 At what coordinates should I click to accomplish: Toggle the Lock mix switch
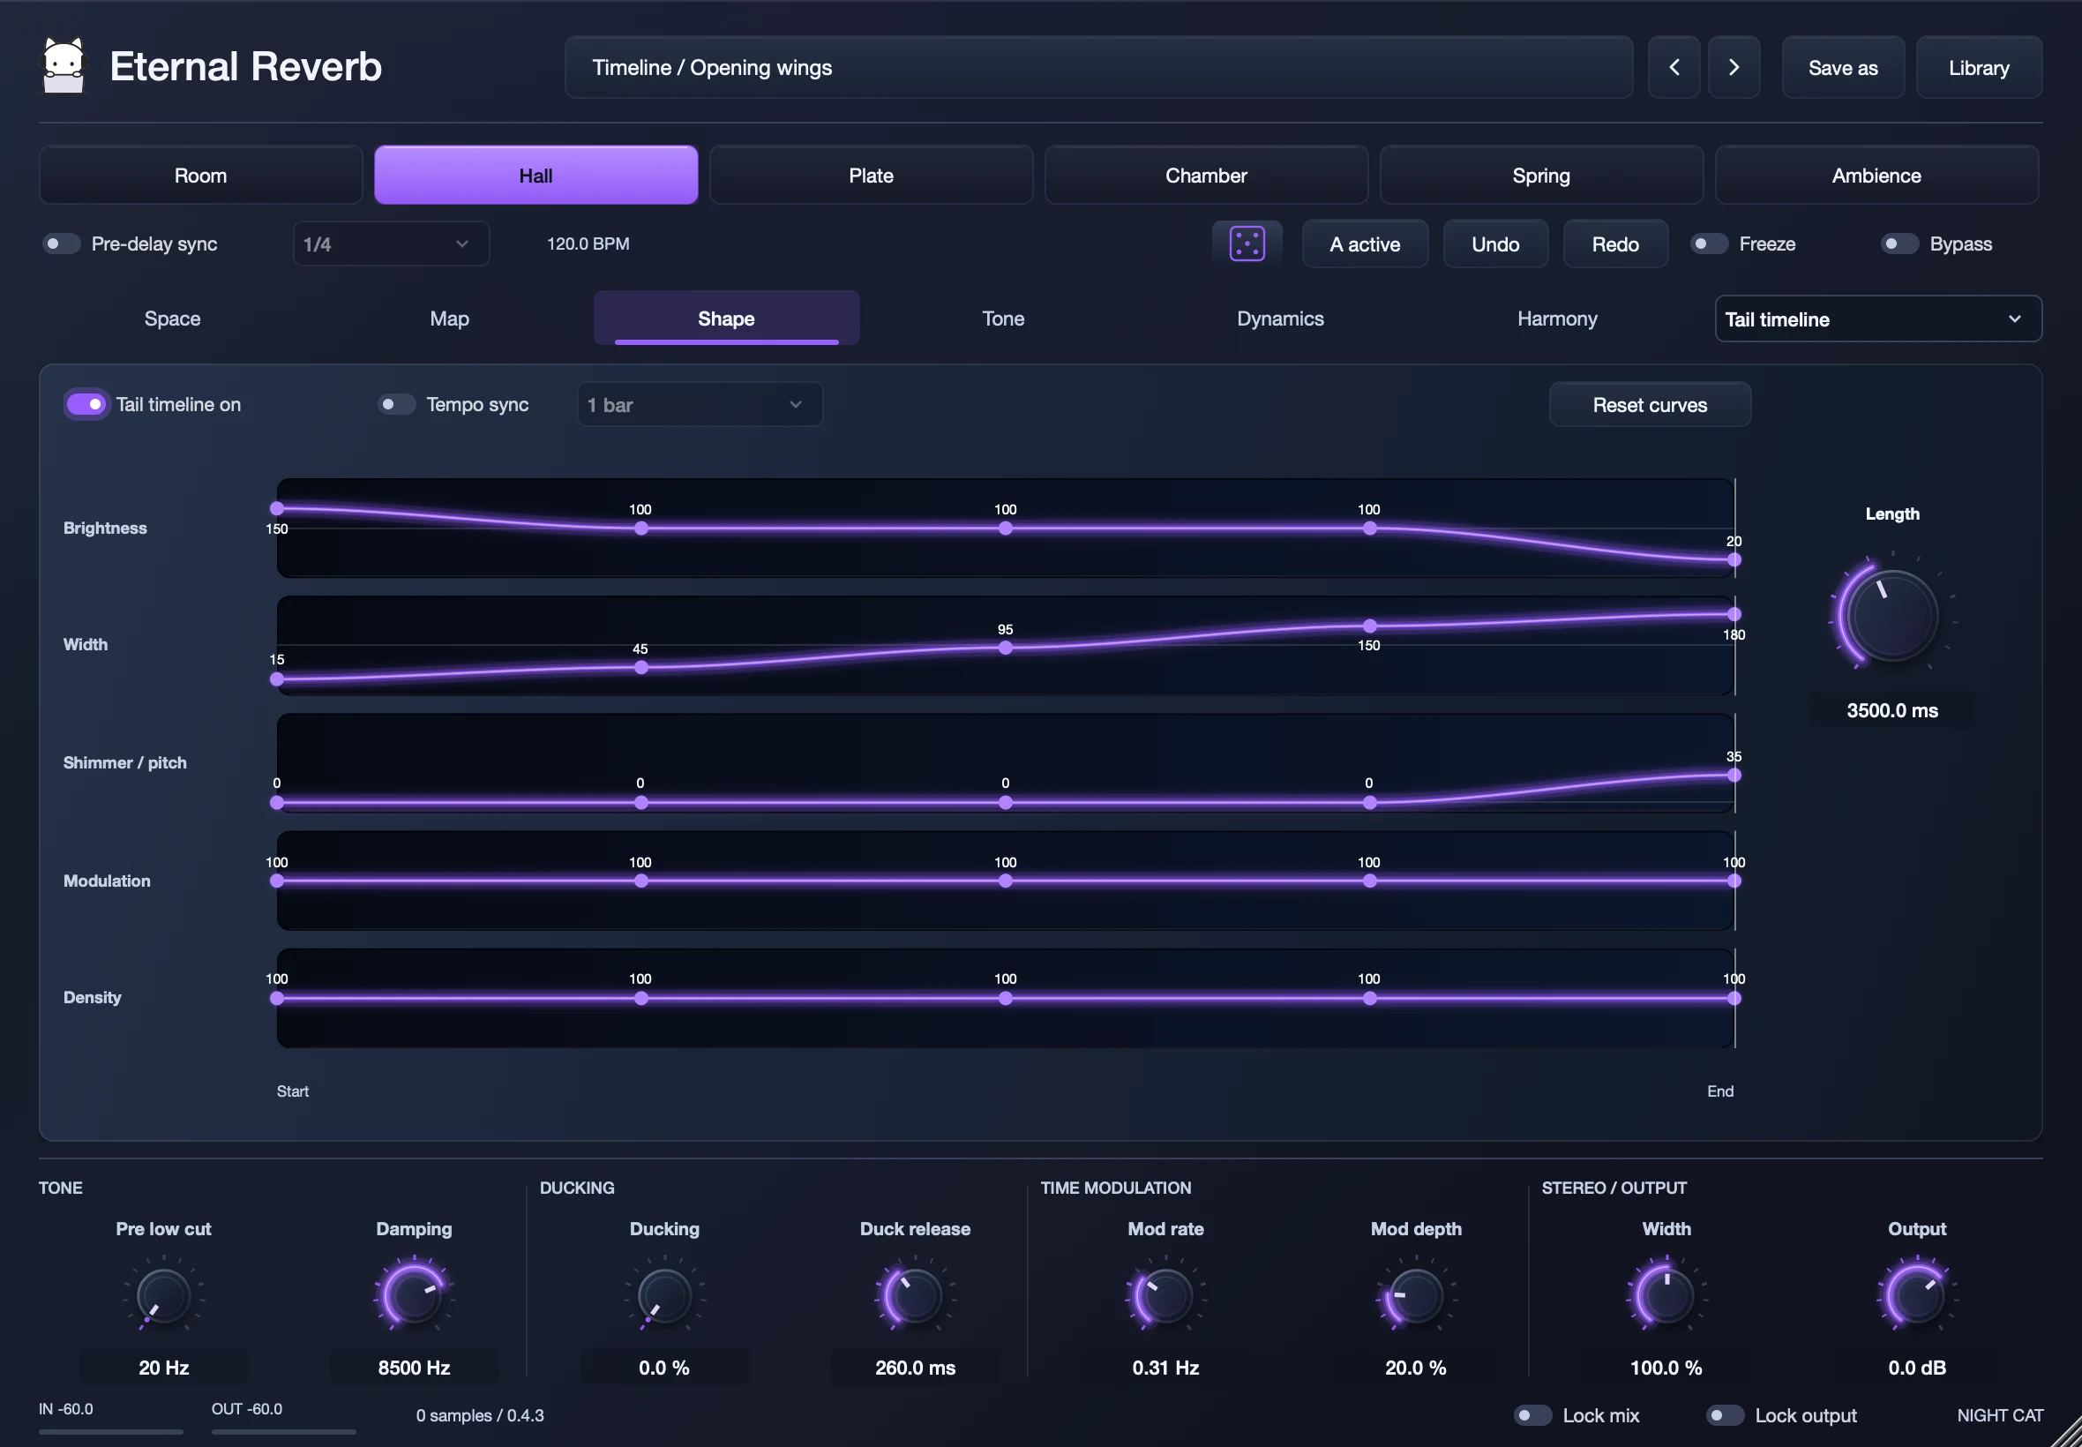[1532, 1415]
